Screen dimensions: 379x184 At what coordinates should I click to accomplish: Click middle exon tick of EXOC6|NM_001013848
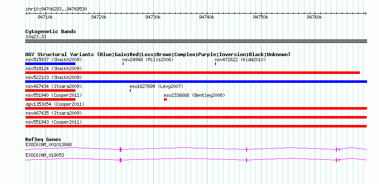(246, 150)
